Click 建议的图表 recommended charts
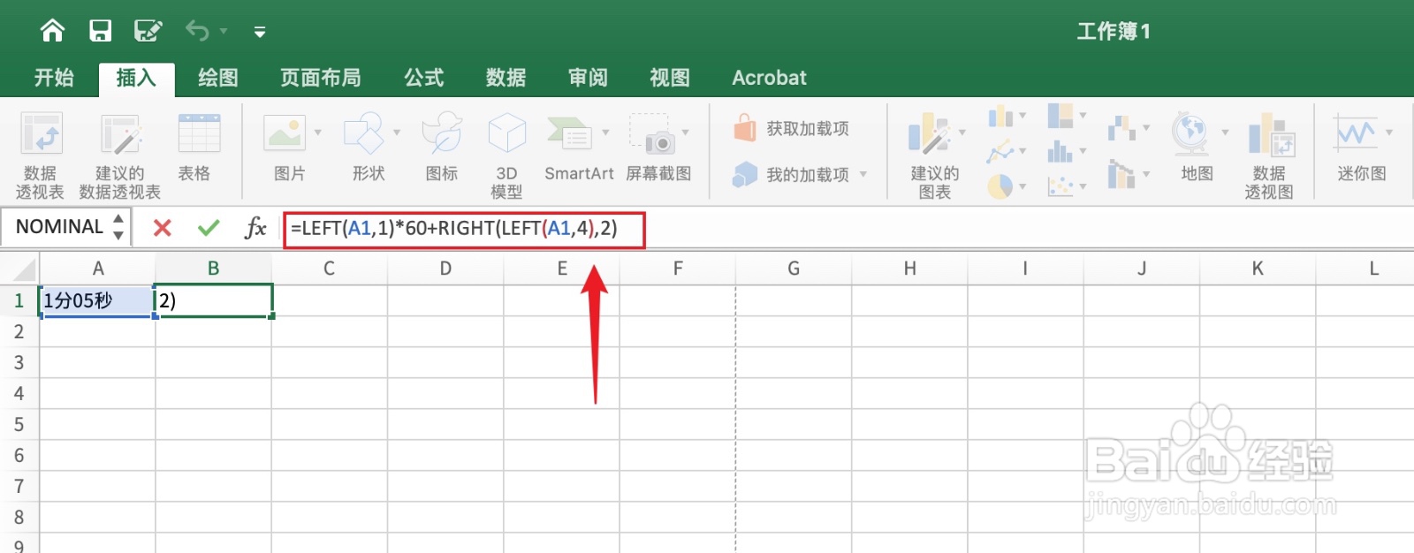This screenshot has width=1414, height=553. tap(935, 155)
